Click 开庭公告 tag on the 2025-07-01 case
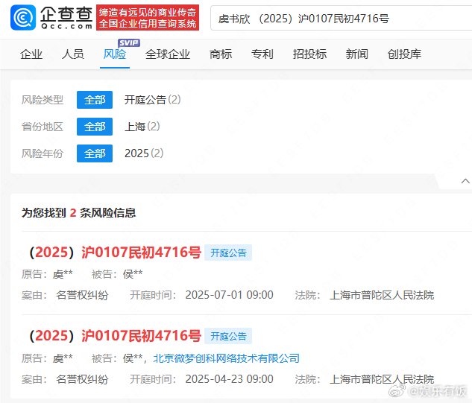Viewport: 472px width, 403px height. [228, 253]
